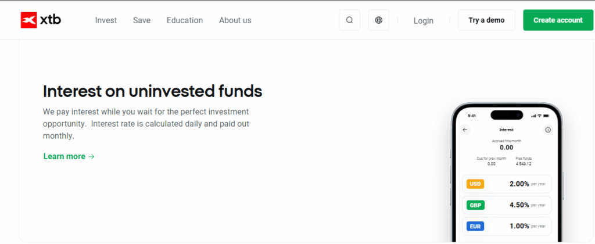Viewport: 595px width, 244px height.
Task: Open the globe language selector
Action: click(x=379, y=20)
